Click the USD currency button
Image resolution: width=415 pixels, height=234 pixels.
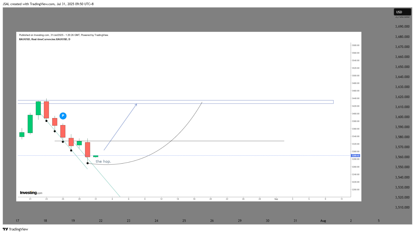(402, 12)
